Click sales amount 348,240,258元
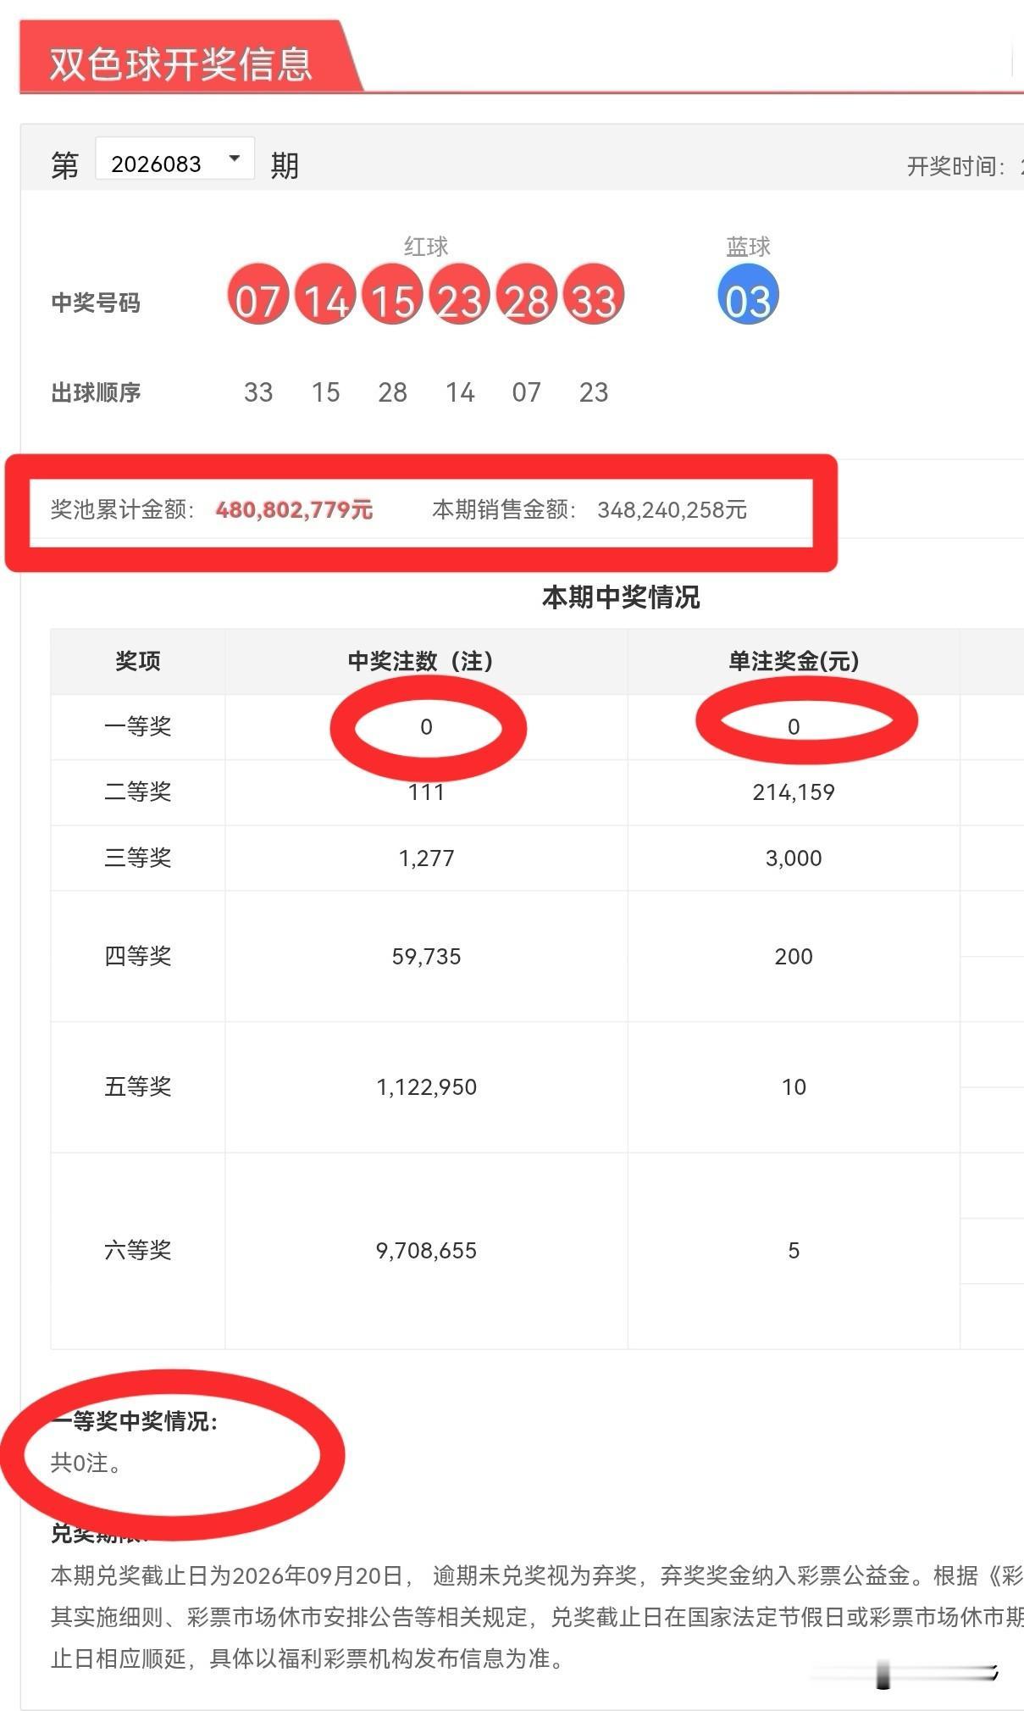1024x1711 pixels. (672, 509)
